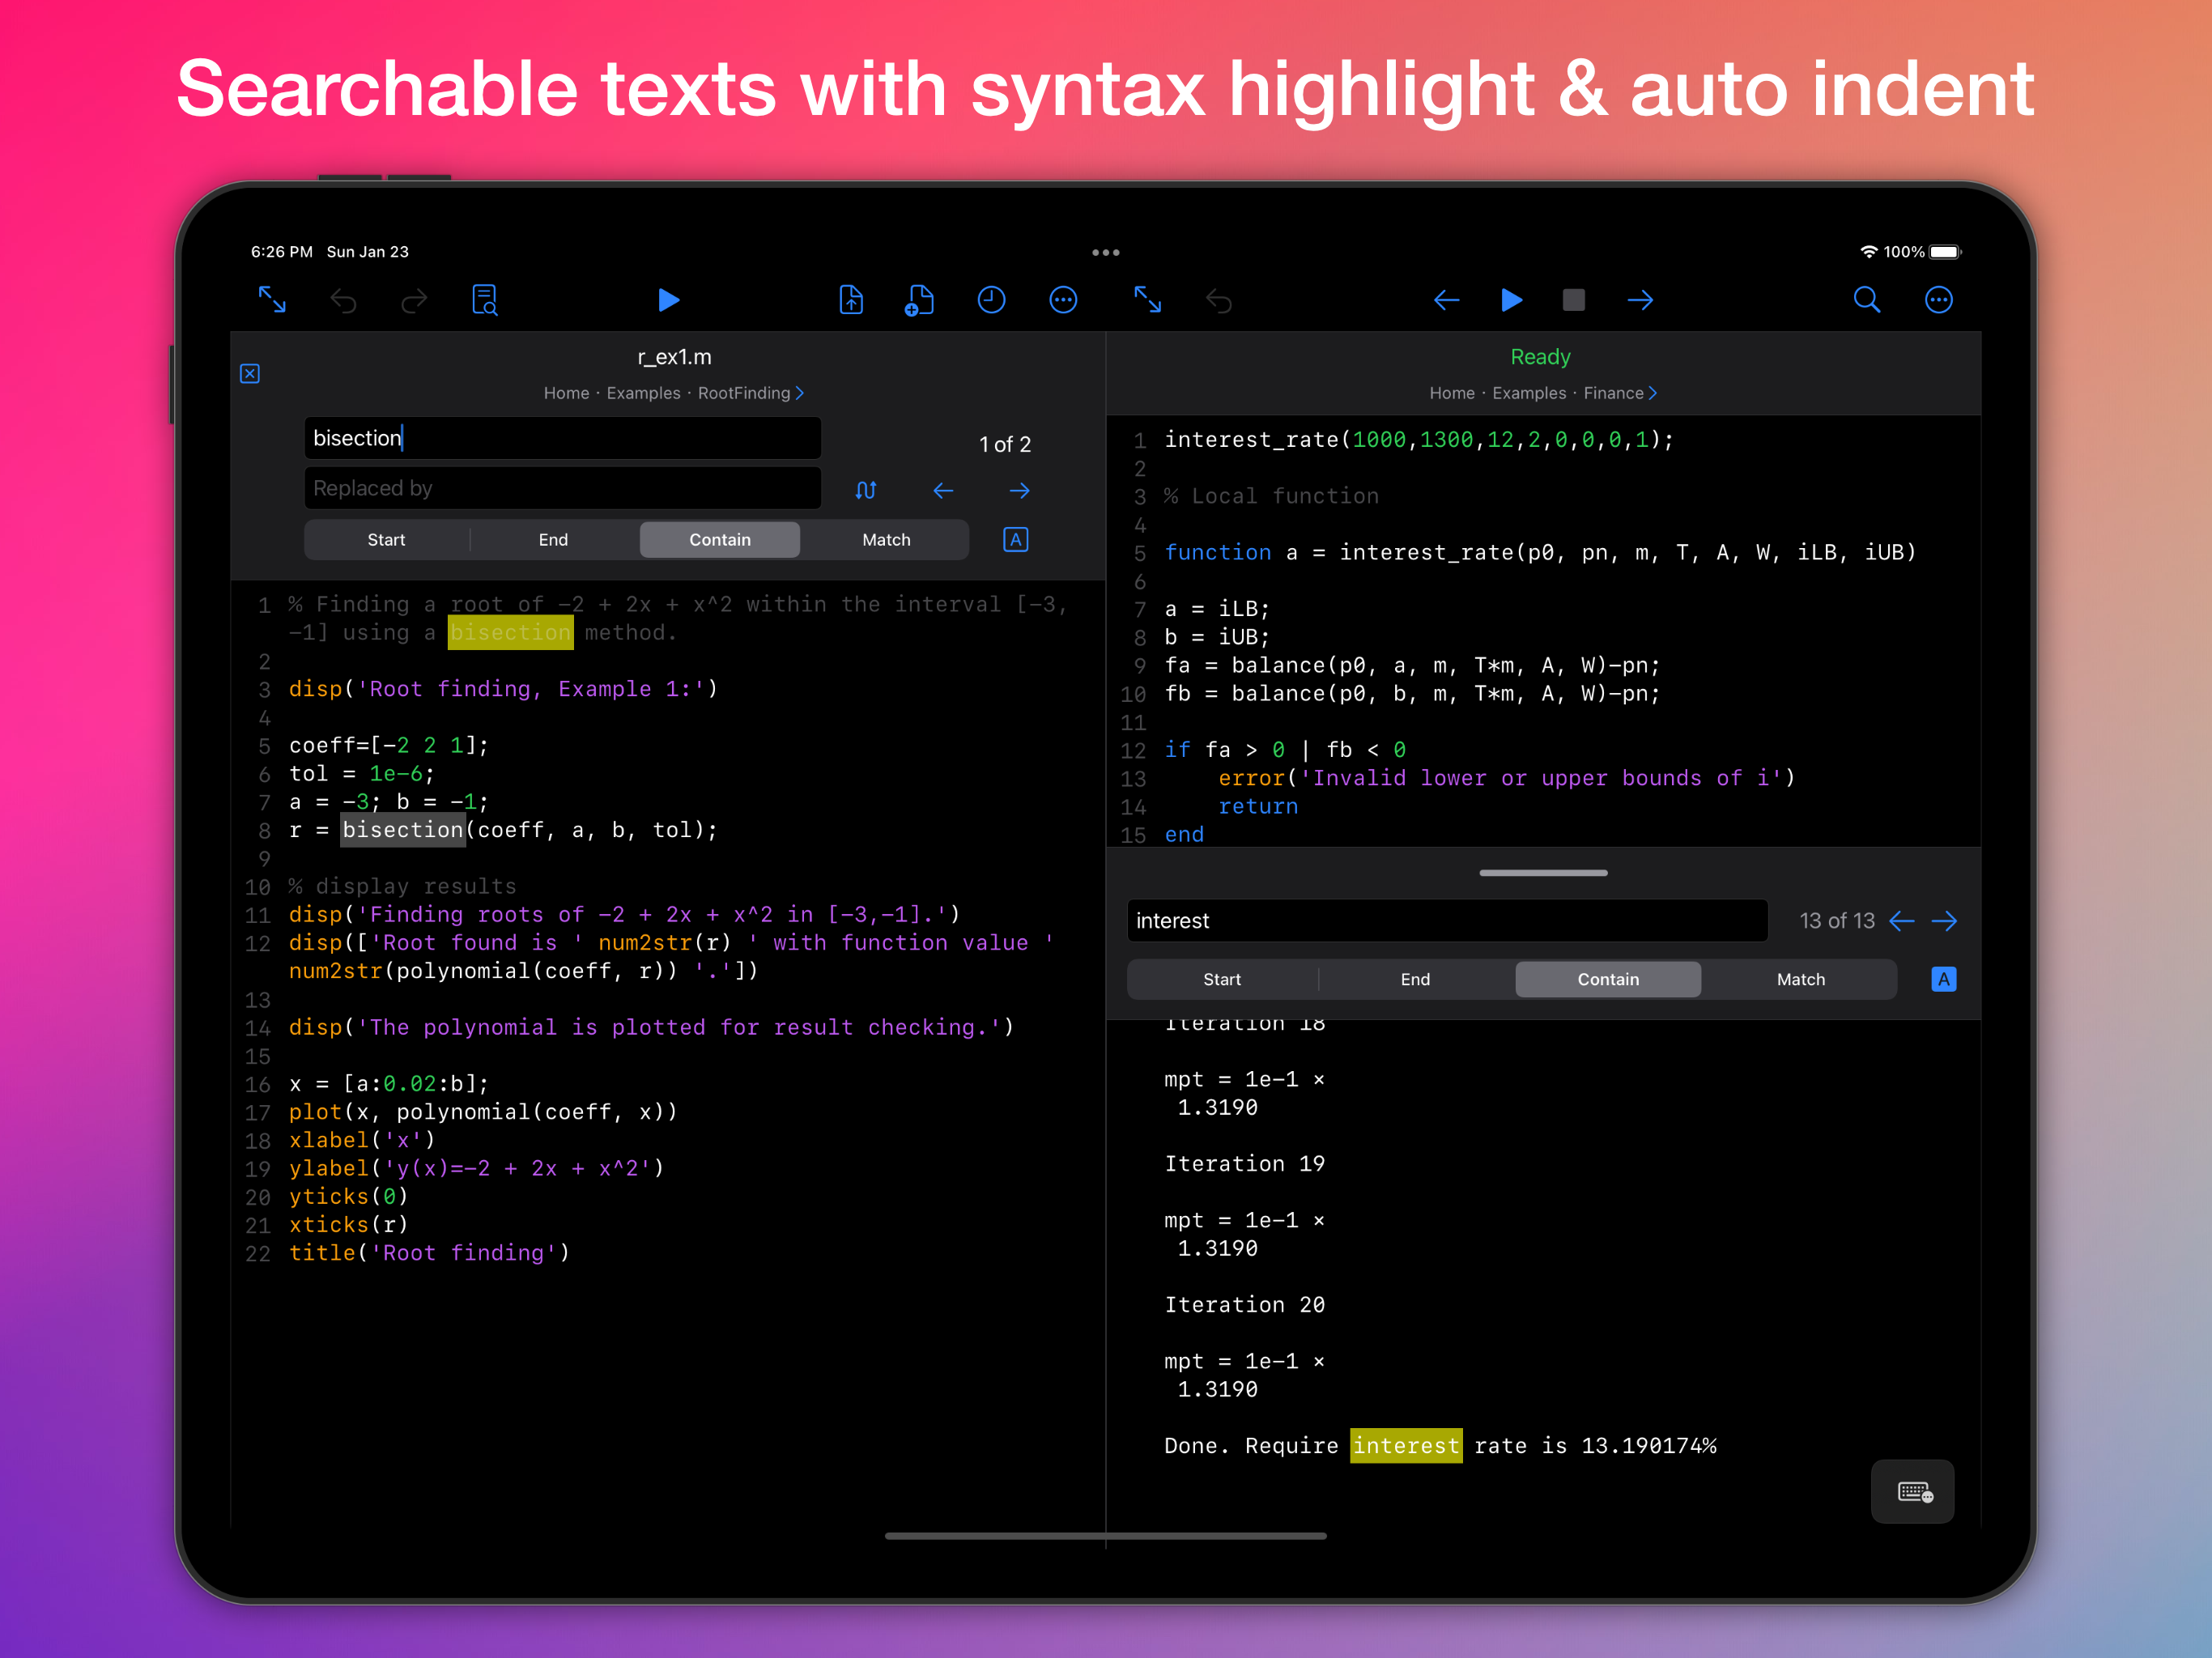This screenshot has height=1658, width=2212.
Task: Select the Match mode in editor search
Action: pyautogui.click(x=886, y=540)
